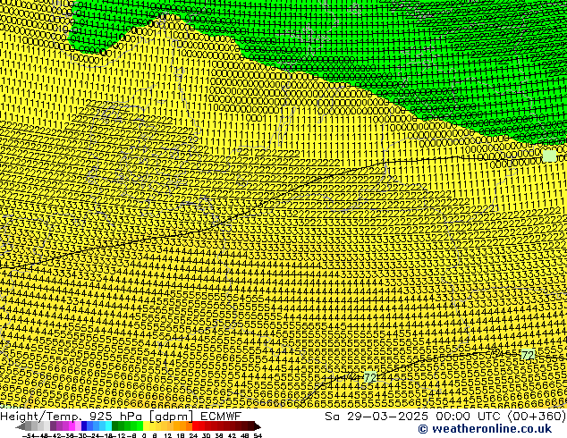The image size is (567, 438).
Task: Select the '[gdpm]' unit text
Action: 170,417
